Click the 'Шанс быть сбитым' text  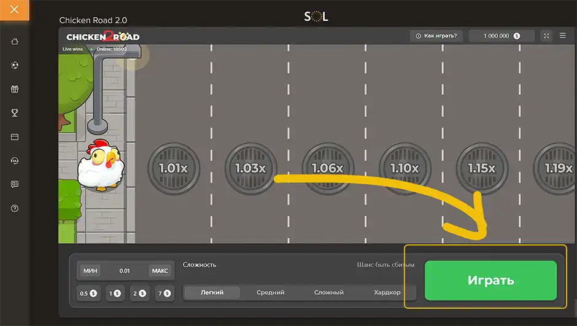[x=385, y=265]
